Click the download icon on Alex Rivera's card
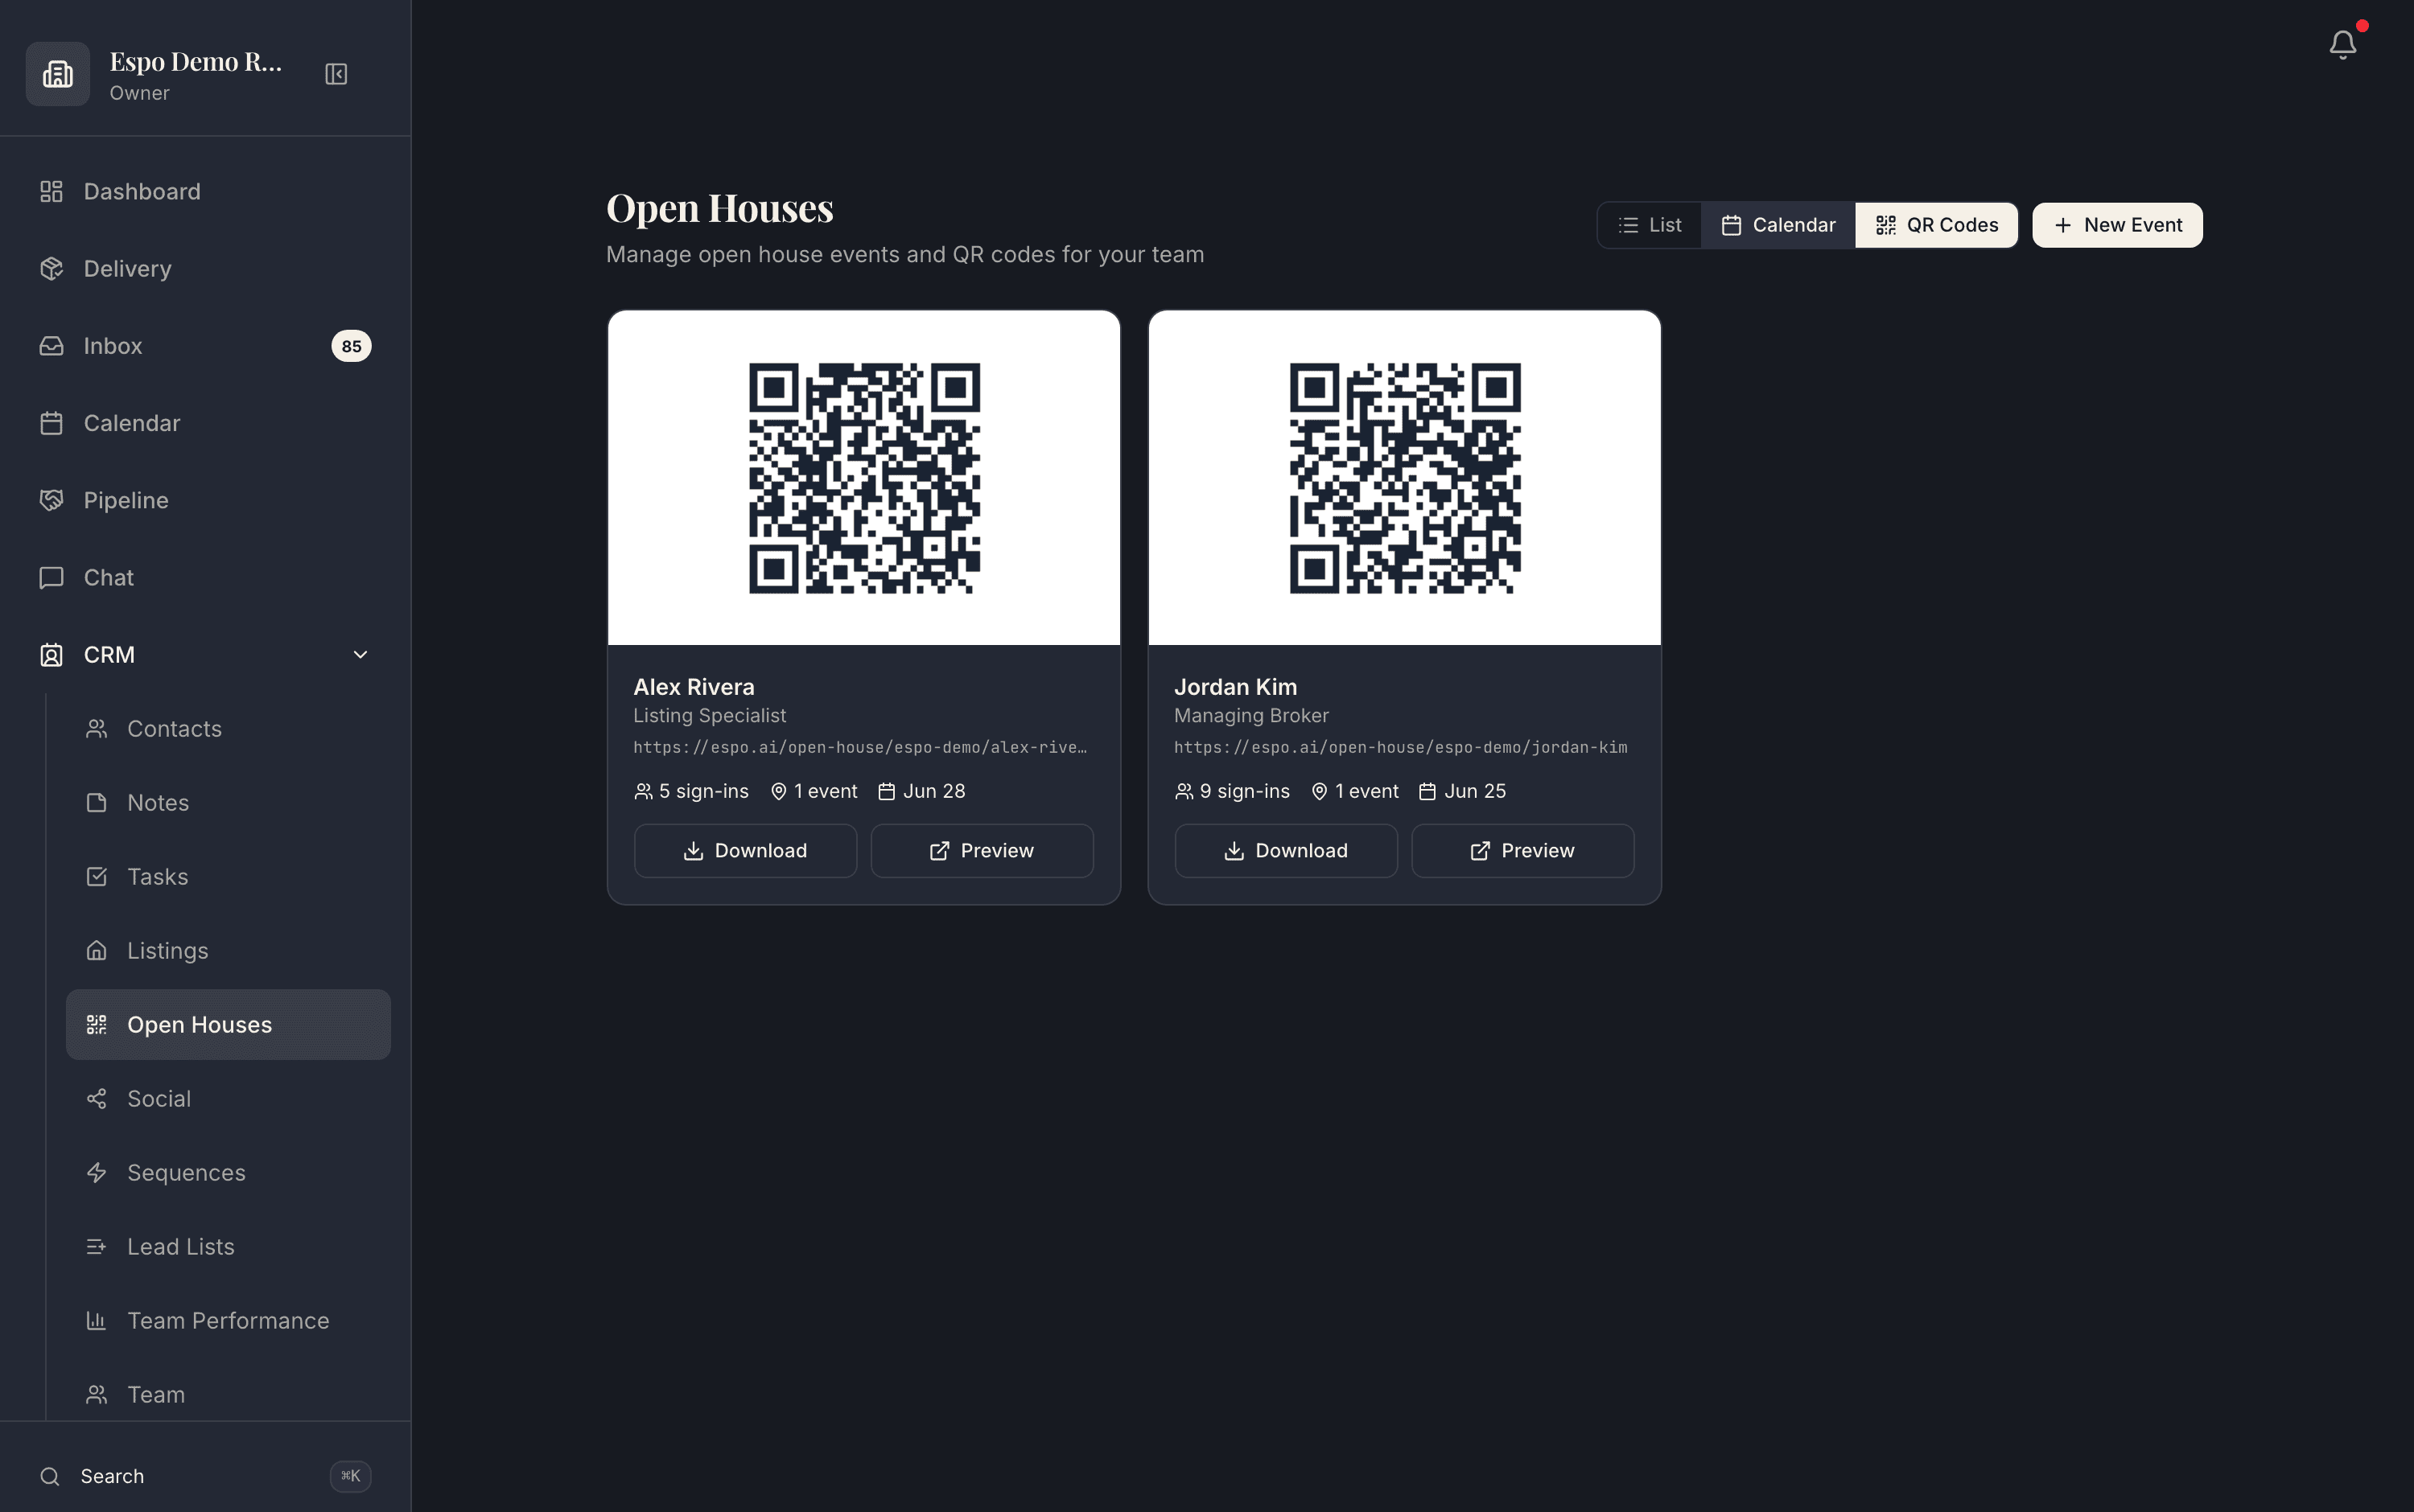This screenshot has width=2414, height=1512. tap(694, 851)
